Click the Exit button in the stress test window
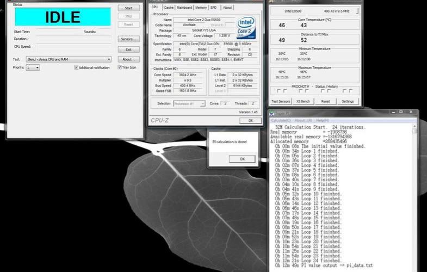427x272 pixels. (x=129, y=50)
